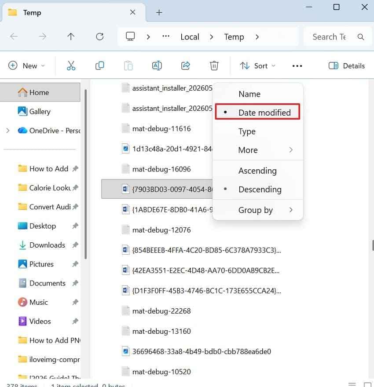The height and width of the screenshot is (387, 374).
Task: Click the search magnifier icon
Action: [x=361, y=37]
